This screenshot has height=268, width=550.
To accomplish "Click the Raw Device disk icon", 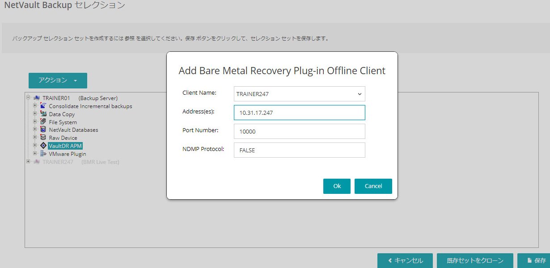I will [43, 138].
